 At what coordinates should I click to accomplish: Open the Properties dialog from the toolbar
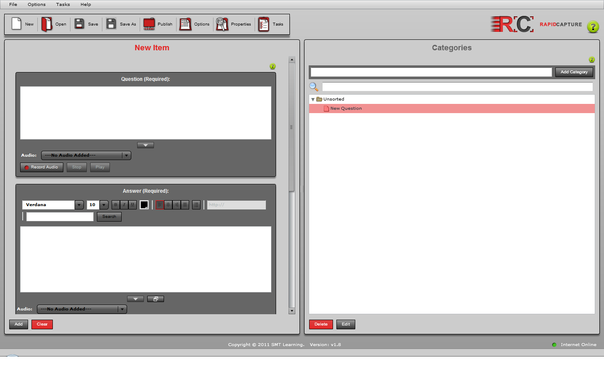tap(222, 24)
